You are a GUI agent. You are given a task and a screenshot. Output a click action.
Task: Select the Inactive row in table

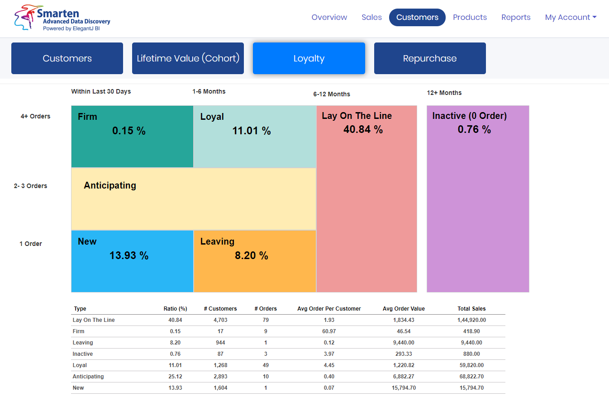tap(288, 354)
